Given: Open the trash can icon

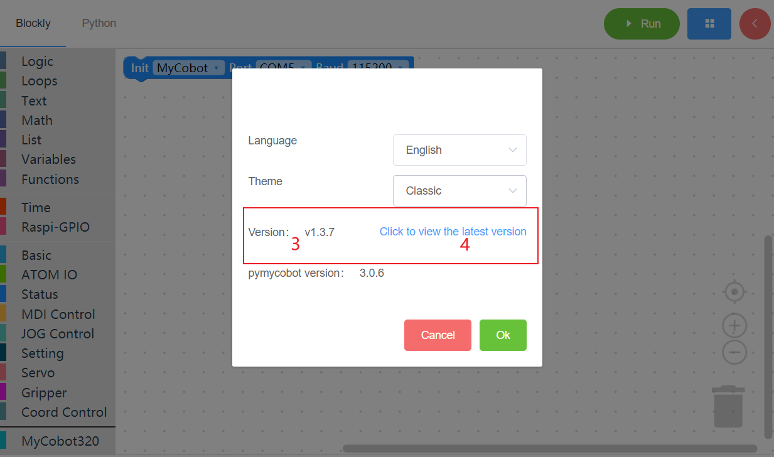Looking at the screenshot, I should (x=728, y=406).
